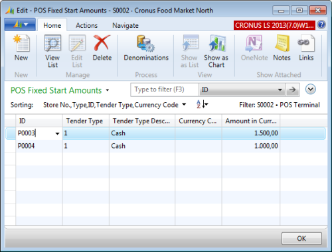
Task: Open POS Fixed Start Amounts title dropdown
Action: 108,90
